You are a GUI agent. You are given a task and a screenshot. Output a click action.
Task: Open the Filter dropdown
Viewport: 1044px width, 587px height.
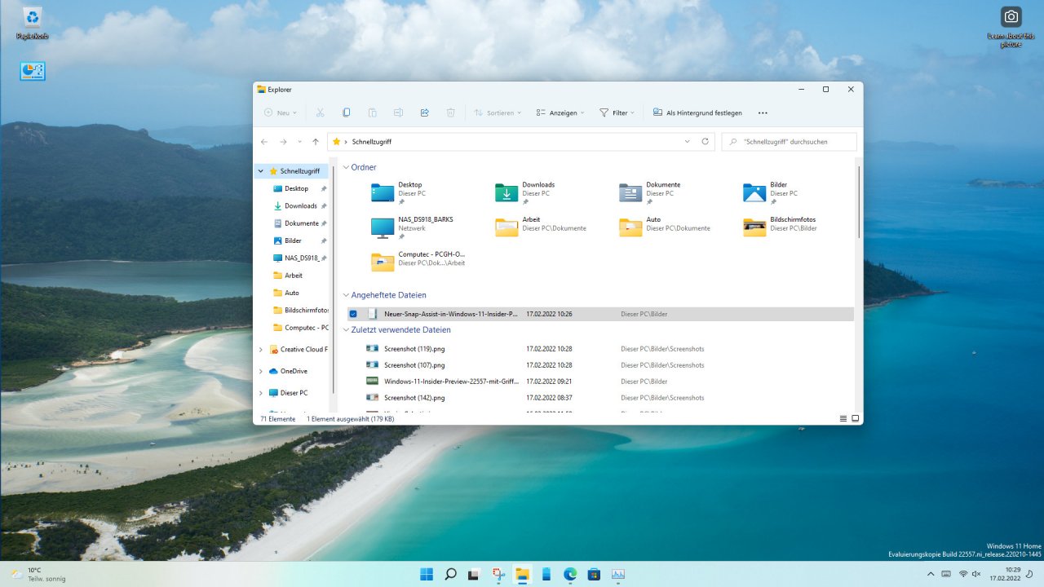point(617,113)
